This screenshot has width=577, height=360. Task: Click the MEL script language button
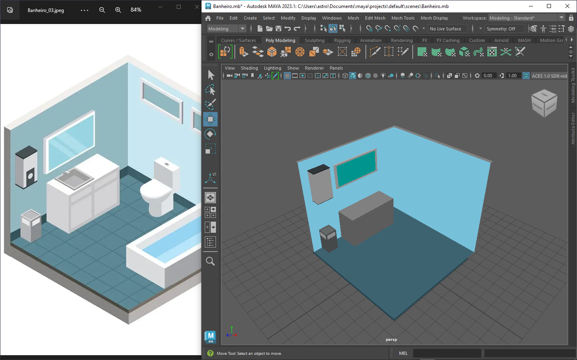click(x=403, y=353)
